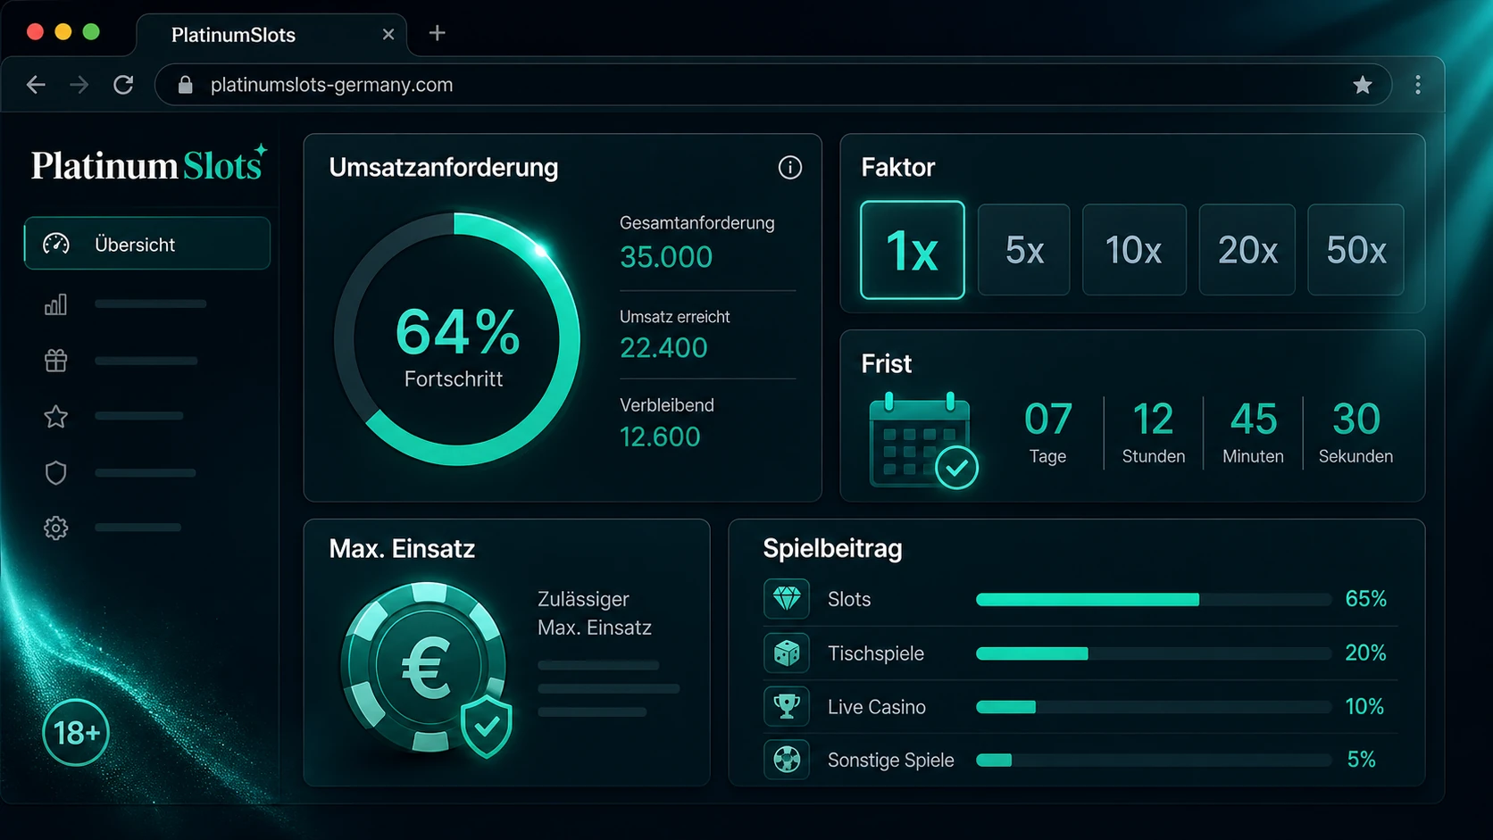The image size is (1493, 840).
Task: Click the Tischspiele dice icon
Action: (787, 653)
